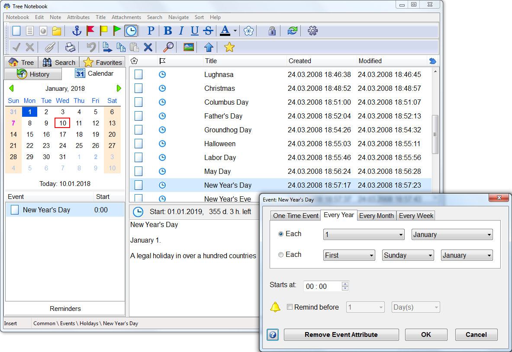
Task: Open the First ordinal dropdown
Action: (x=349, y=256)
